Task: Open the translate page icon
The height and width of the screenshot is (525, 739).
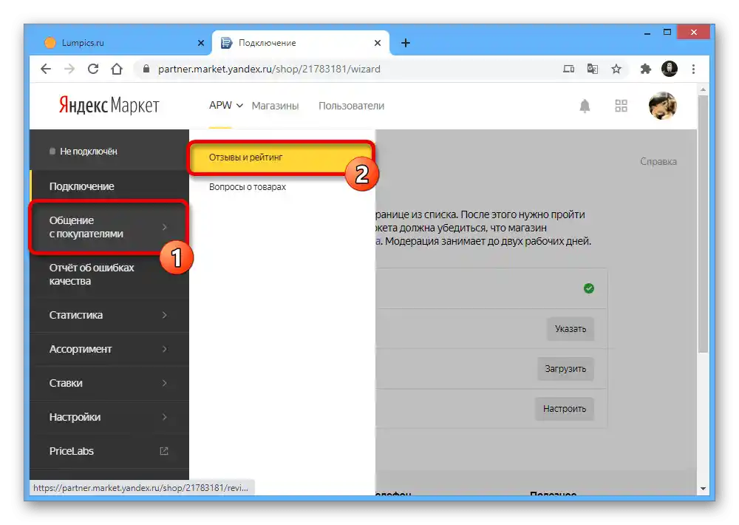Action: pos(593,69)
